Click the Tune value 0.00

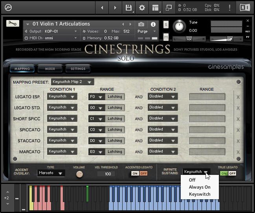[x=193, y=30]
